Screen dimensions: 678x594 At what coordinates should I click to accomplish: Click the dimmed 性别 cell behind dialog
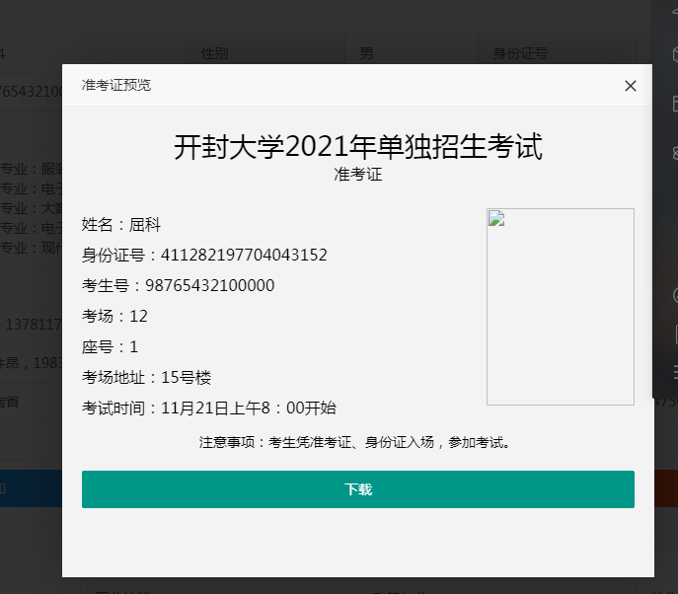(x=215, y=52)
